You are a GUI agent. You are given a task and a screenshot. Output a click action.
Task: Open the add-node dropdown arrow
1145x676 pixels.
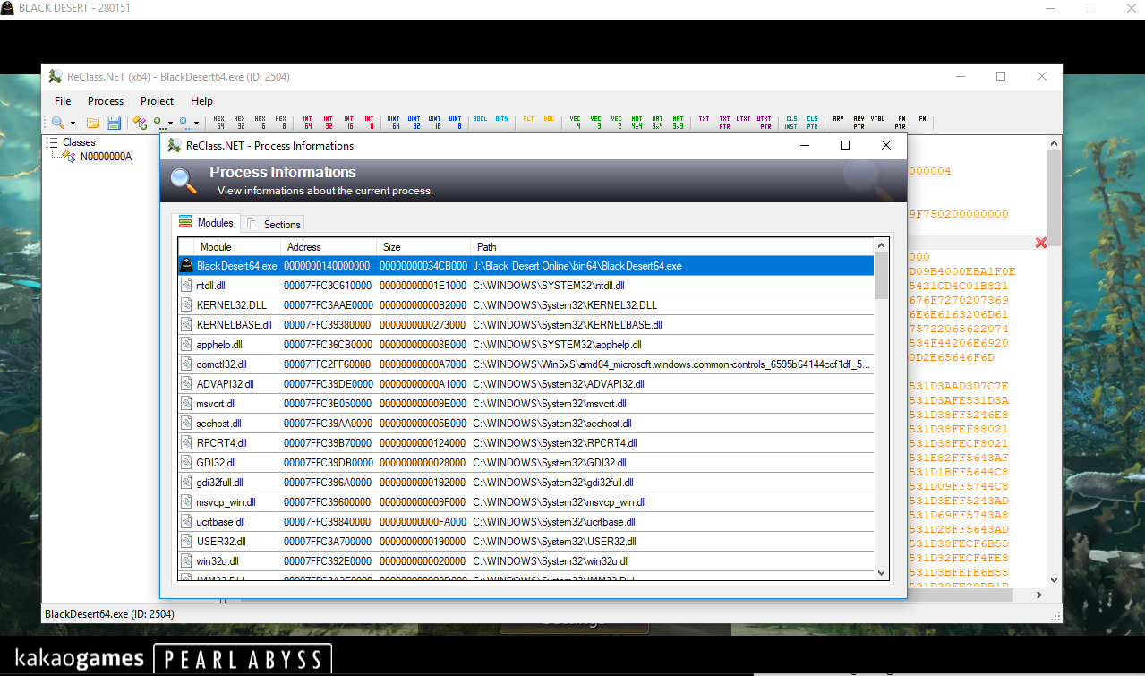tap(170, 124)
